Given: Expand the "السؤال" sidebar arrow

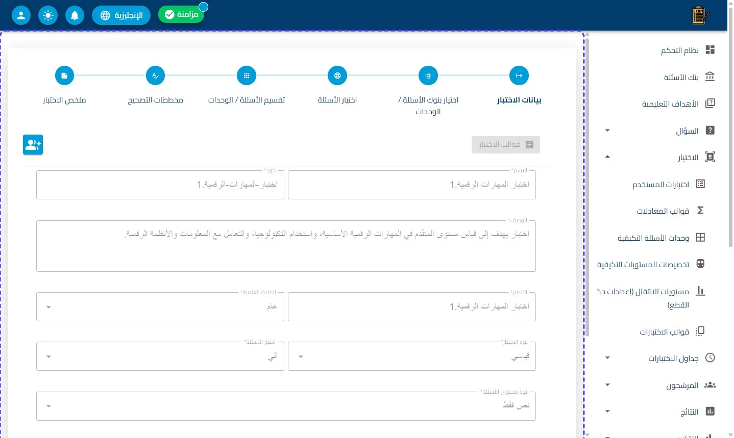Looking at the screenshot, I should pos(607,131).
